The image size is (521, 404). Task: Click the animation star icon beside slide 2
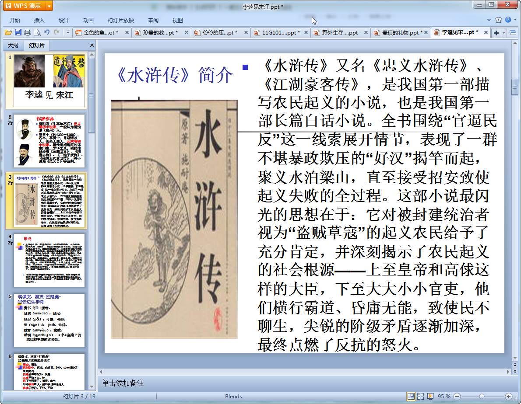click(x=10, y=123)
